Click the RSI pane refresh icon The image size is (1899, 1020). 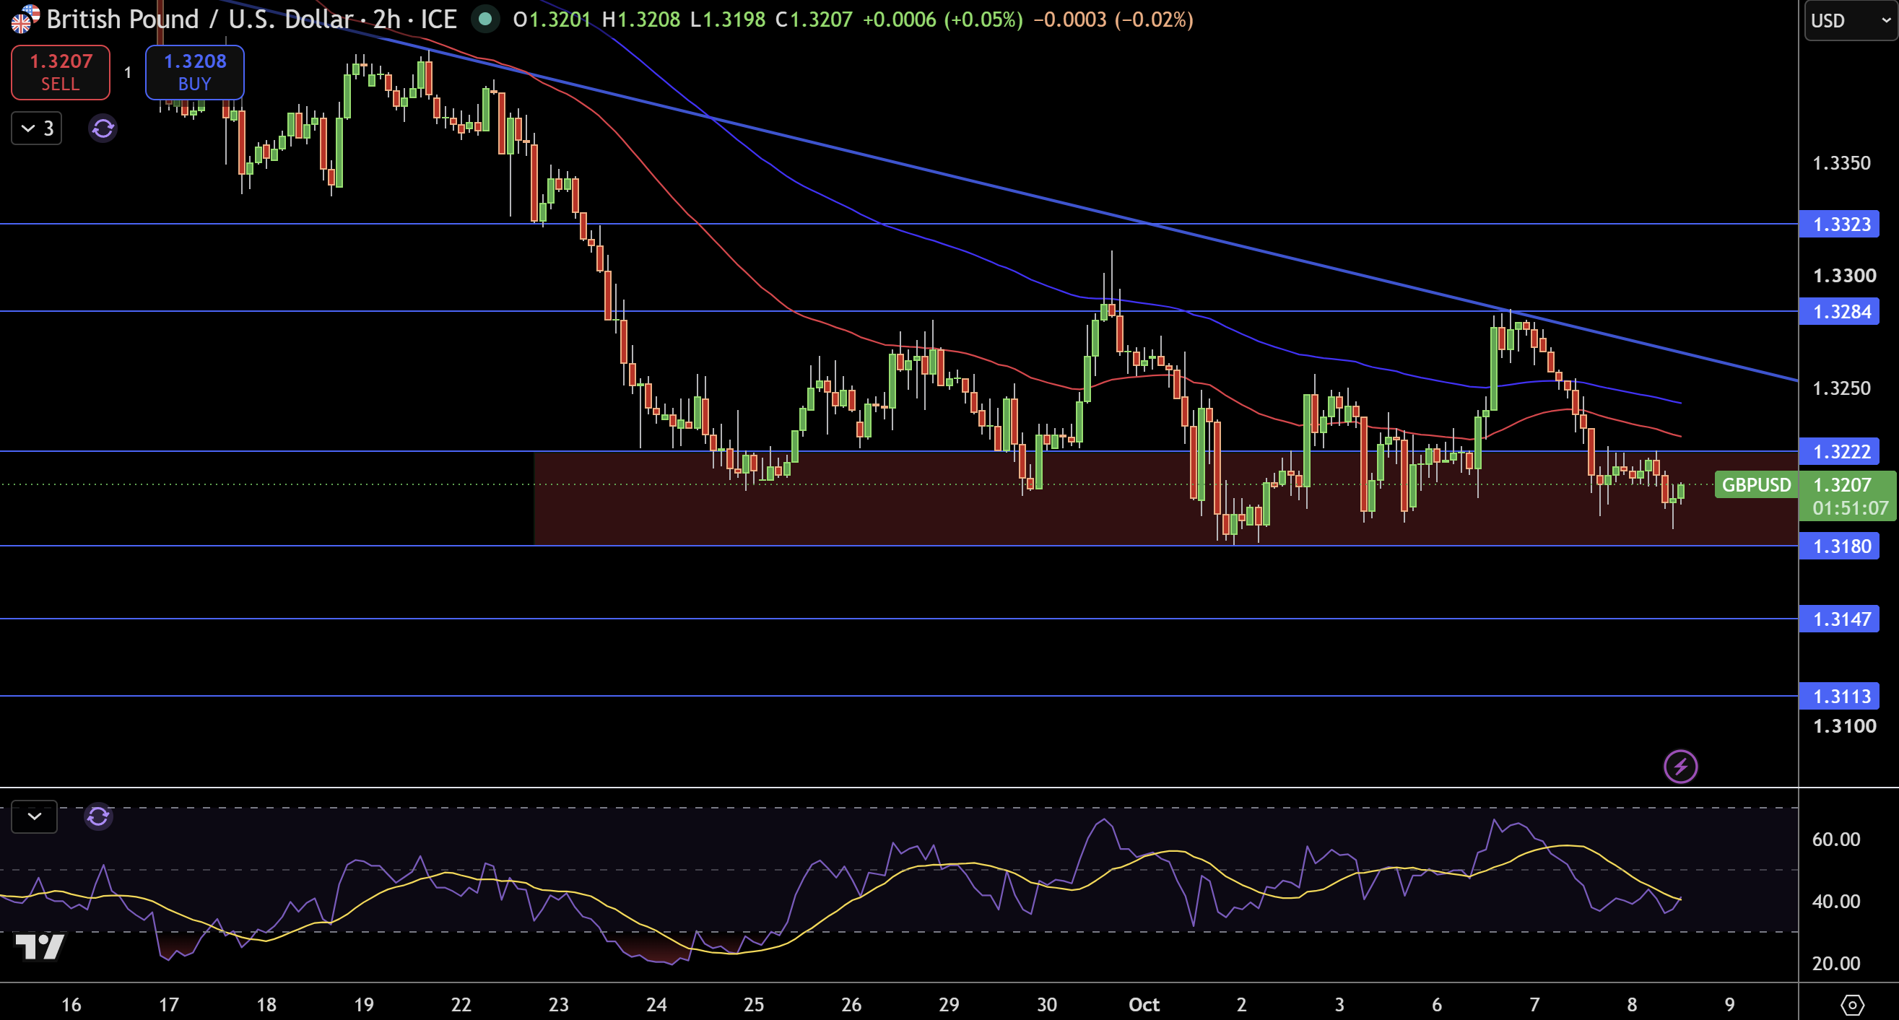(x=98, y=816)
